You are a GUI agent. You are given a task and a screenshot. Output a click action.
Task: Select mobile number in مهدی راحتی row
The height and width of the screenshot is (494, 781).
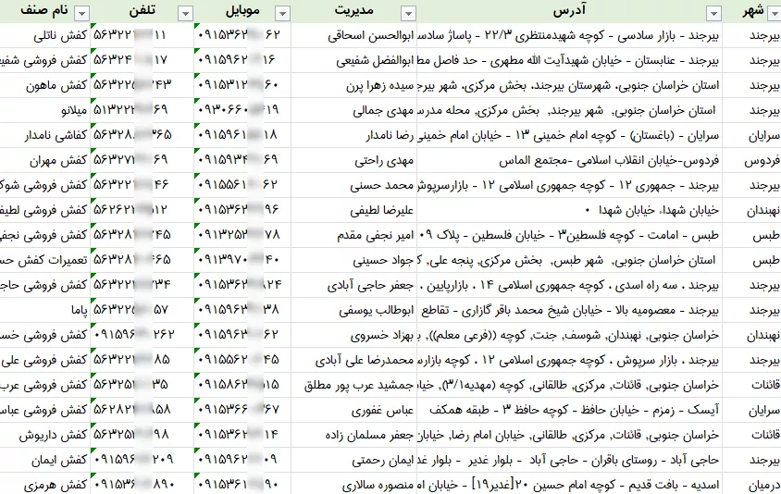click(242, 160)
